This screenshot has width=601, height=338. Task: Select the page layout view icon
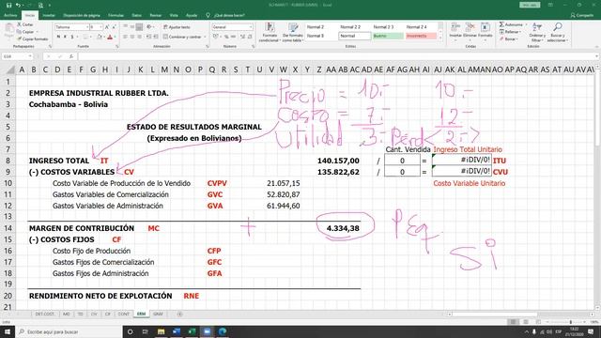[526, 322]
